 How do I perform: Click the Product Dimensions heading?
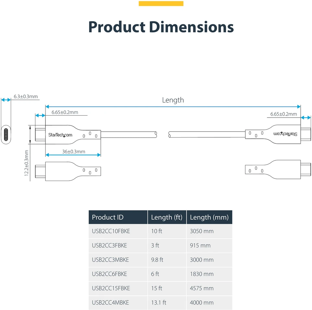(x=161, y=27)
